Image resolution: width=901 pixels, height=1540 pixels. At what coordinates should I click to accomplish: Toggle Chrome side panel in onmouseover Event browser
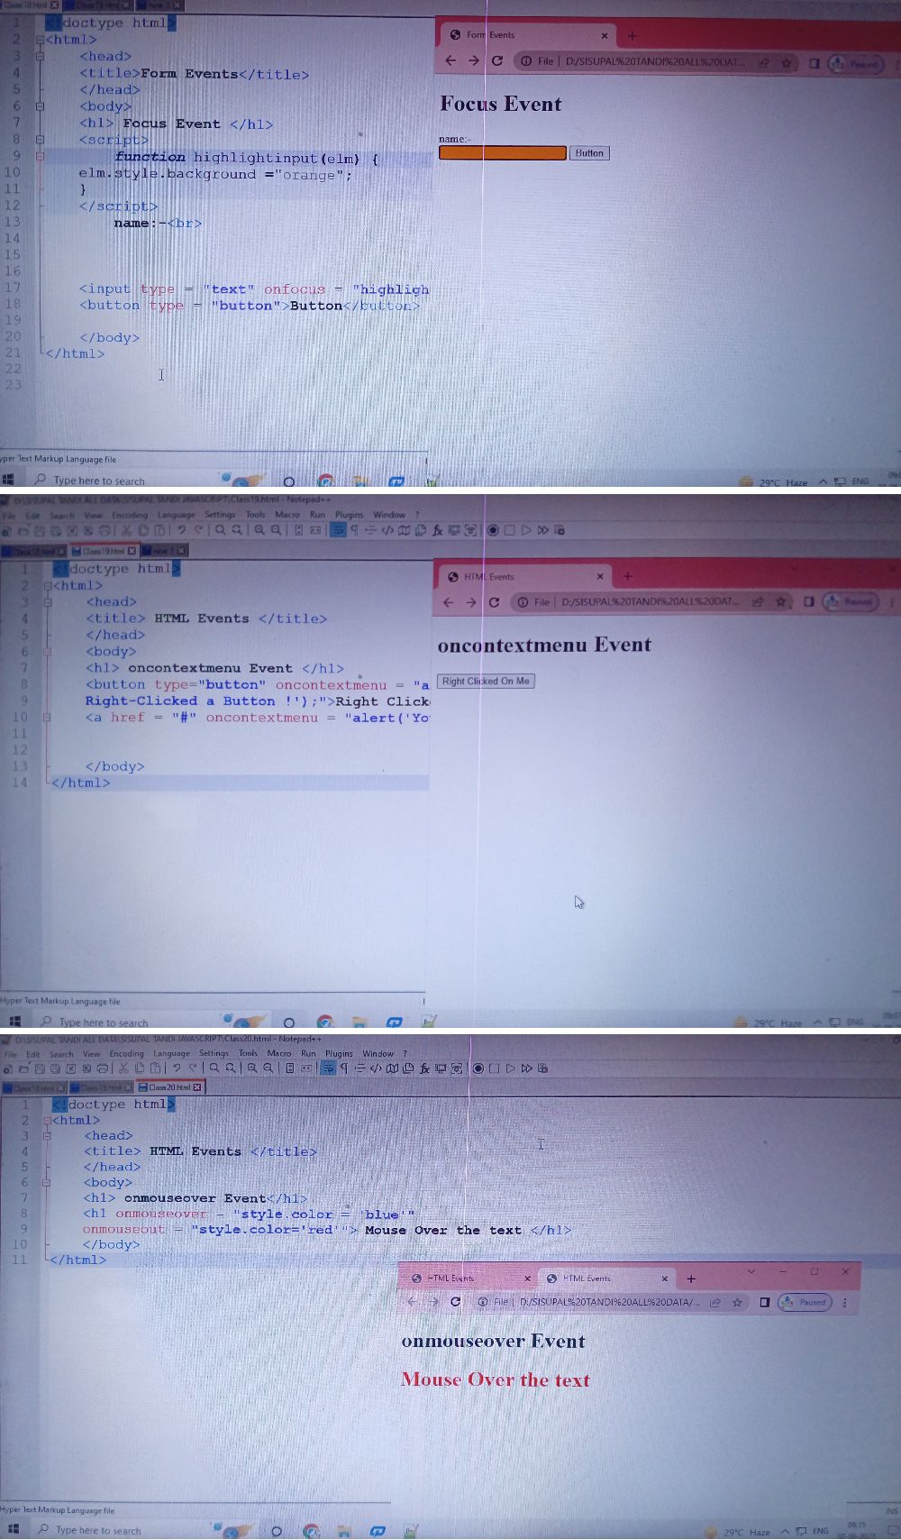tap(764, 1302)
